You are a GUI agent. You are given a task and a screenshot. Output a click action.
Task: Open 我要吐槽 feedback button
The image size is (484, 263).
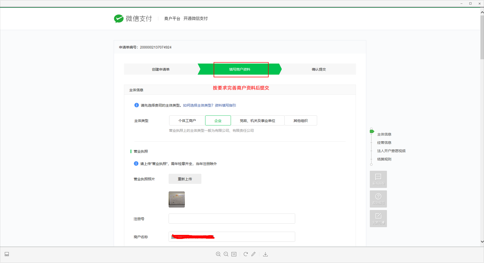pos(378,219)
